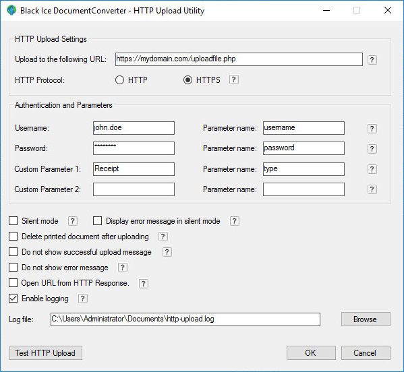This screenshot has height=372, width=404.
Task: Click the Test HTTP Upload button
Action: tap(46, 352)
